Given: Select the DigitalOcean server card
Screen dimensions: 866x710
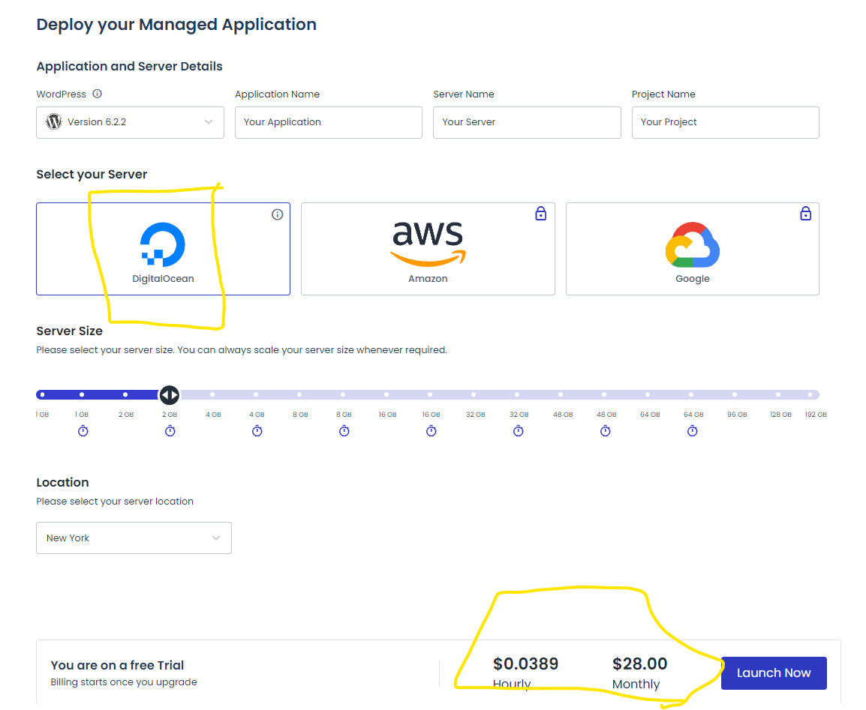Looking at the screenshot, I should [163, 249].
